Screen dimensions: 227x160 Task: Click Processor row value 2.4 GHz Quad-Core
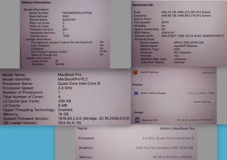(x=168, y=138)
